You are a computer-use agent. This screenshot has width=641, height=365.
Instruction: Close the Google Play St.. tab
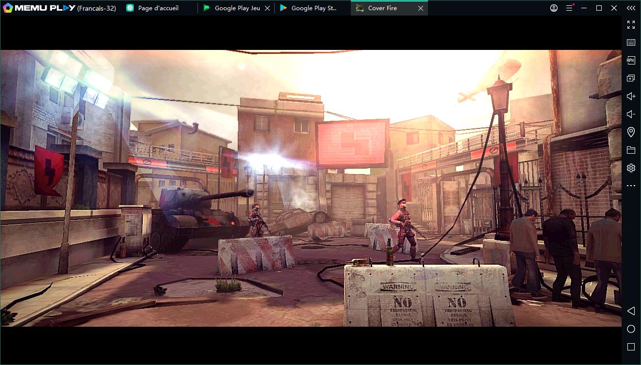[x=344, y=8]
